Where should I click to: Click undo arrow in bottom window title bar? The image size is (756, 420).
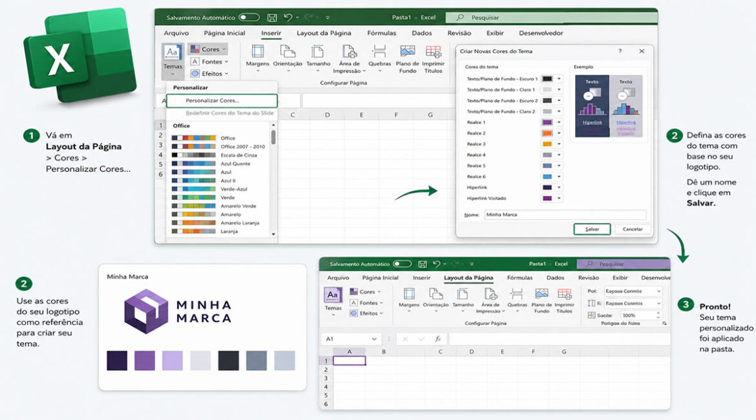pos(436,264)
